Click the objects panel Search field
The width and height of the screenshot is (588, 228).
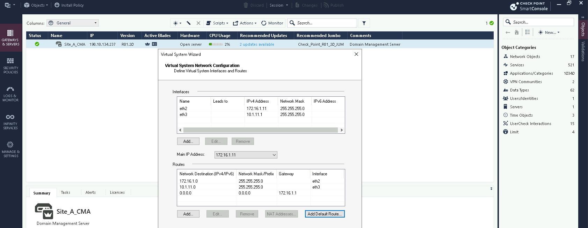point(542,22)
